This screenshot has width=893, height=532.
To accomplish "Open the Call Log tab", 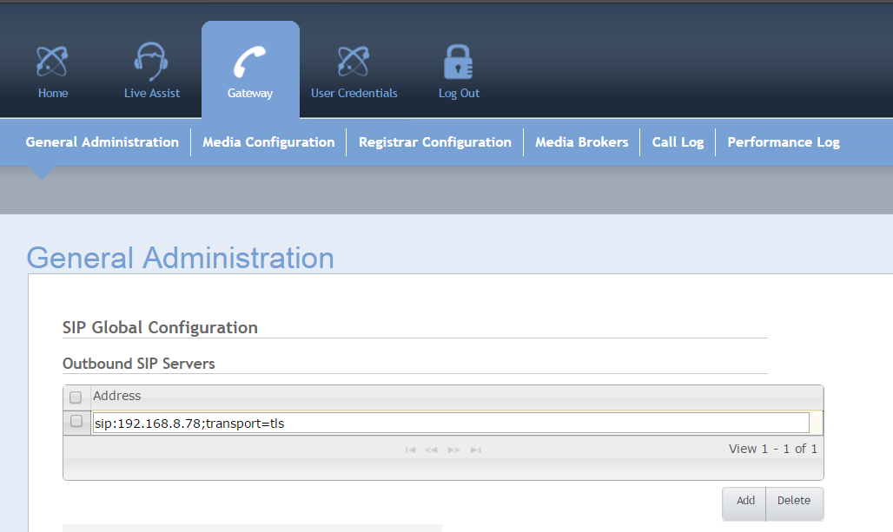I will (678, 142).
